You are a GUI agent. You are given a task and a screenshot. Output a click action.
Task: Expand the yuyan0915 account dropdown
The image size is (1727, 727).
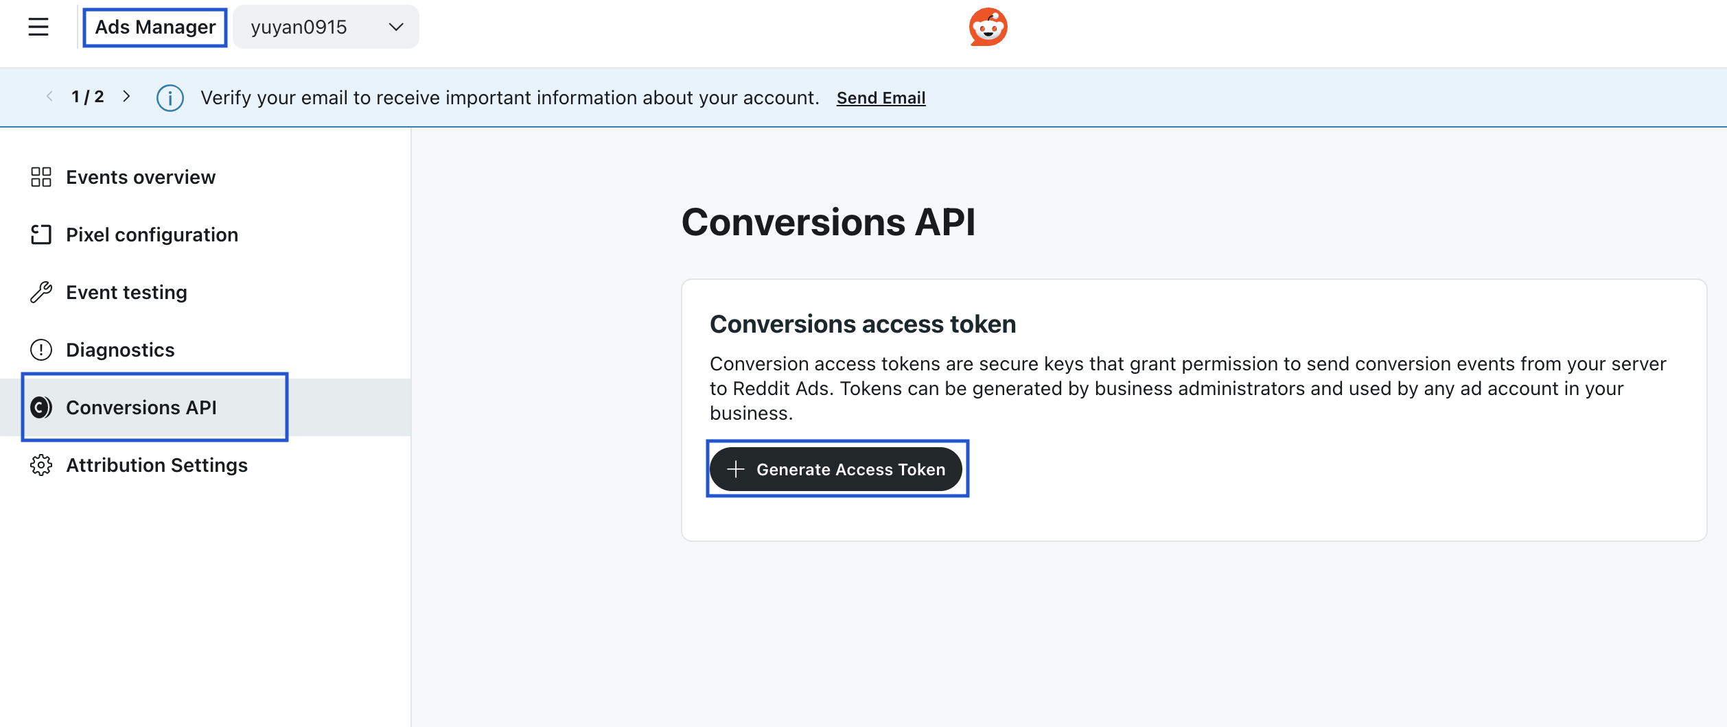click(326, 27)
